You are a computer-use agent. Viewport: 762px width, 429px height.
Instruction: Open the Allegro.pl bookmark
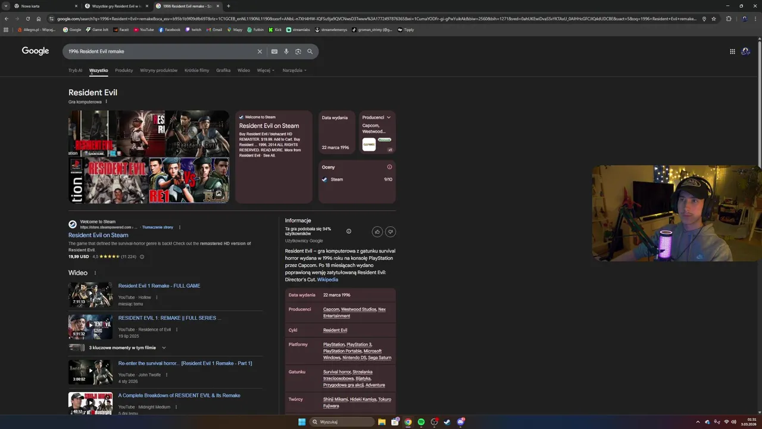(x=36, y=29)
